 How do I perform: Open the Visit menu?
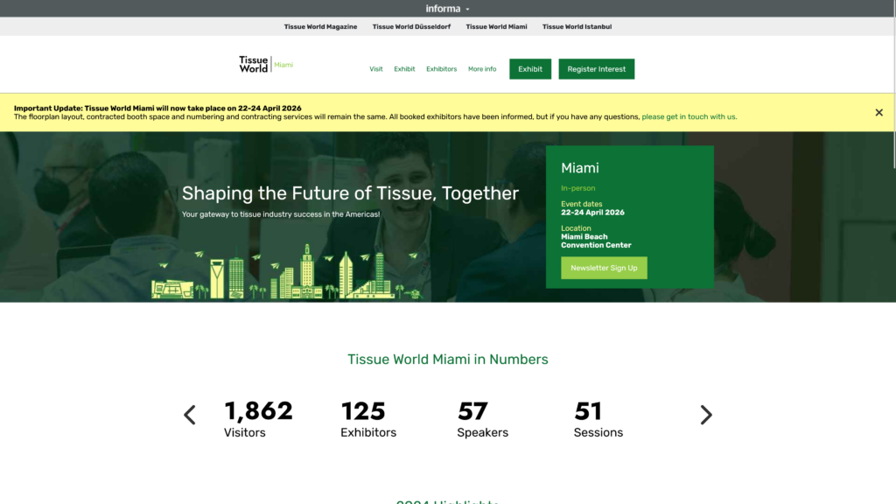pyautogui.click(x=376, y=69)
